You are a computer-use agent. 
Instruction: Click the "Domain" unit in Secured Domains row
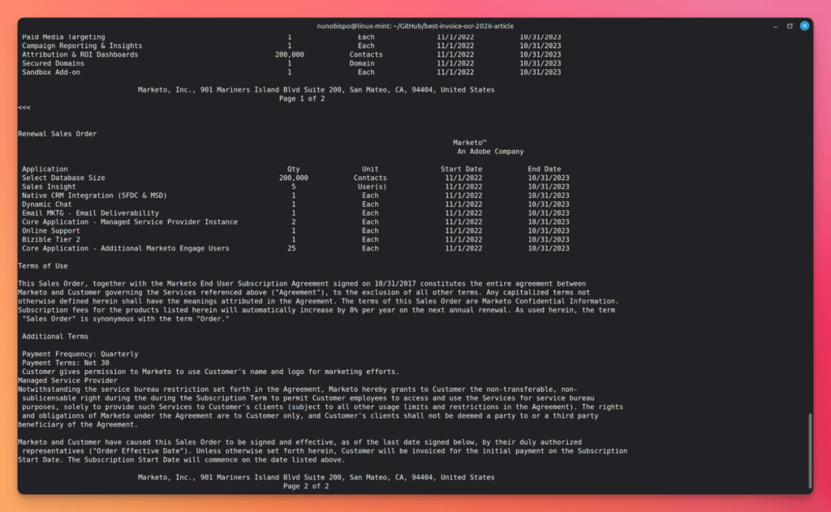point(362,63)
